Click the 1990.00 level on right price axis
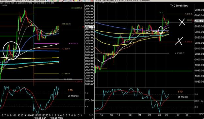 click(x=199, y=70)
